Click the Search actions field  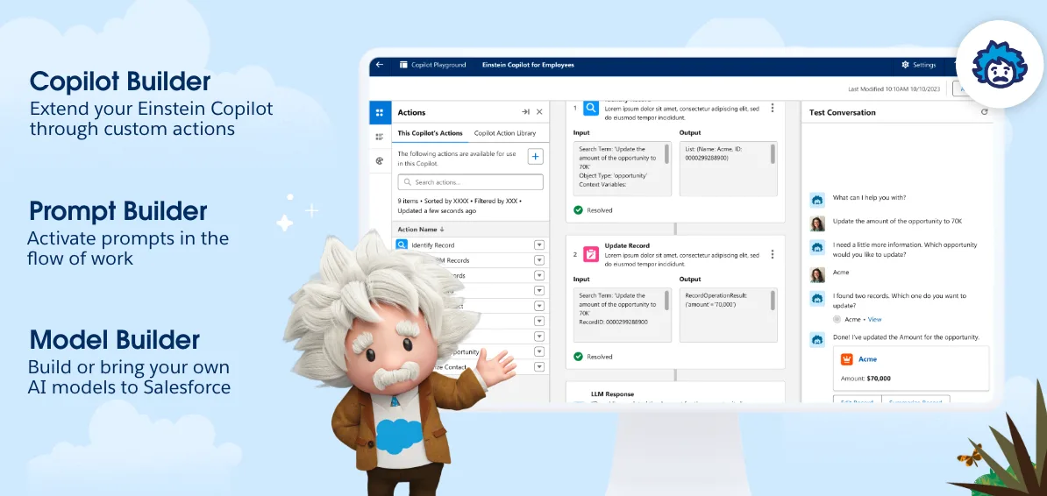pyautogui.click(x=470, y=182)
